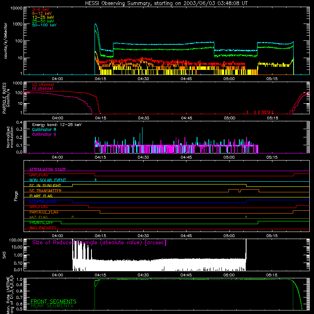This screenshot has height=314, width=314.
Task: Click the GAP_FLAG label
Action: click(x=38, y=175)
